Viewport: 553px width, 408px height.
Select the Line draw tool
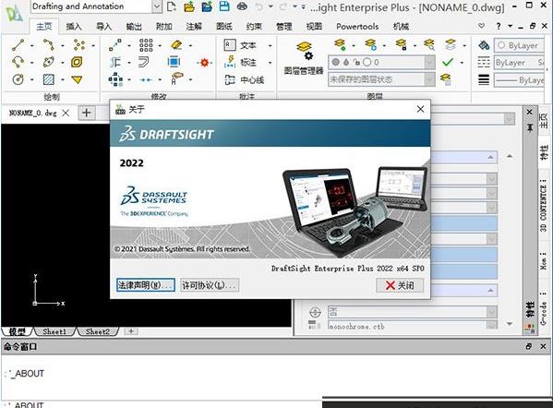18,45
